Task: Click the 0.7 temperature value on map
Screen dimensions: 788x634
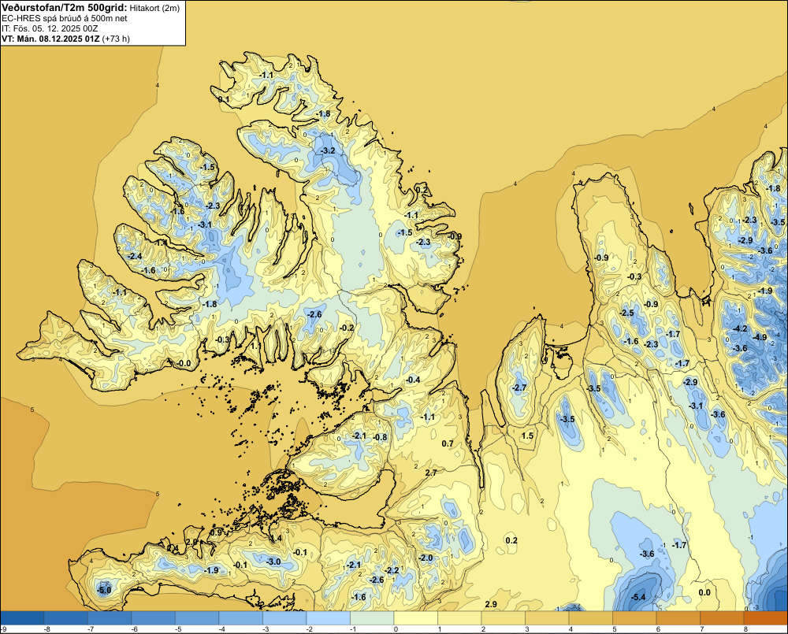Action: 448,443
